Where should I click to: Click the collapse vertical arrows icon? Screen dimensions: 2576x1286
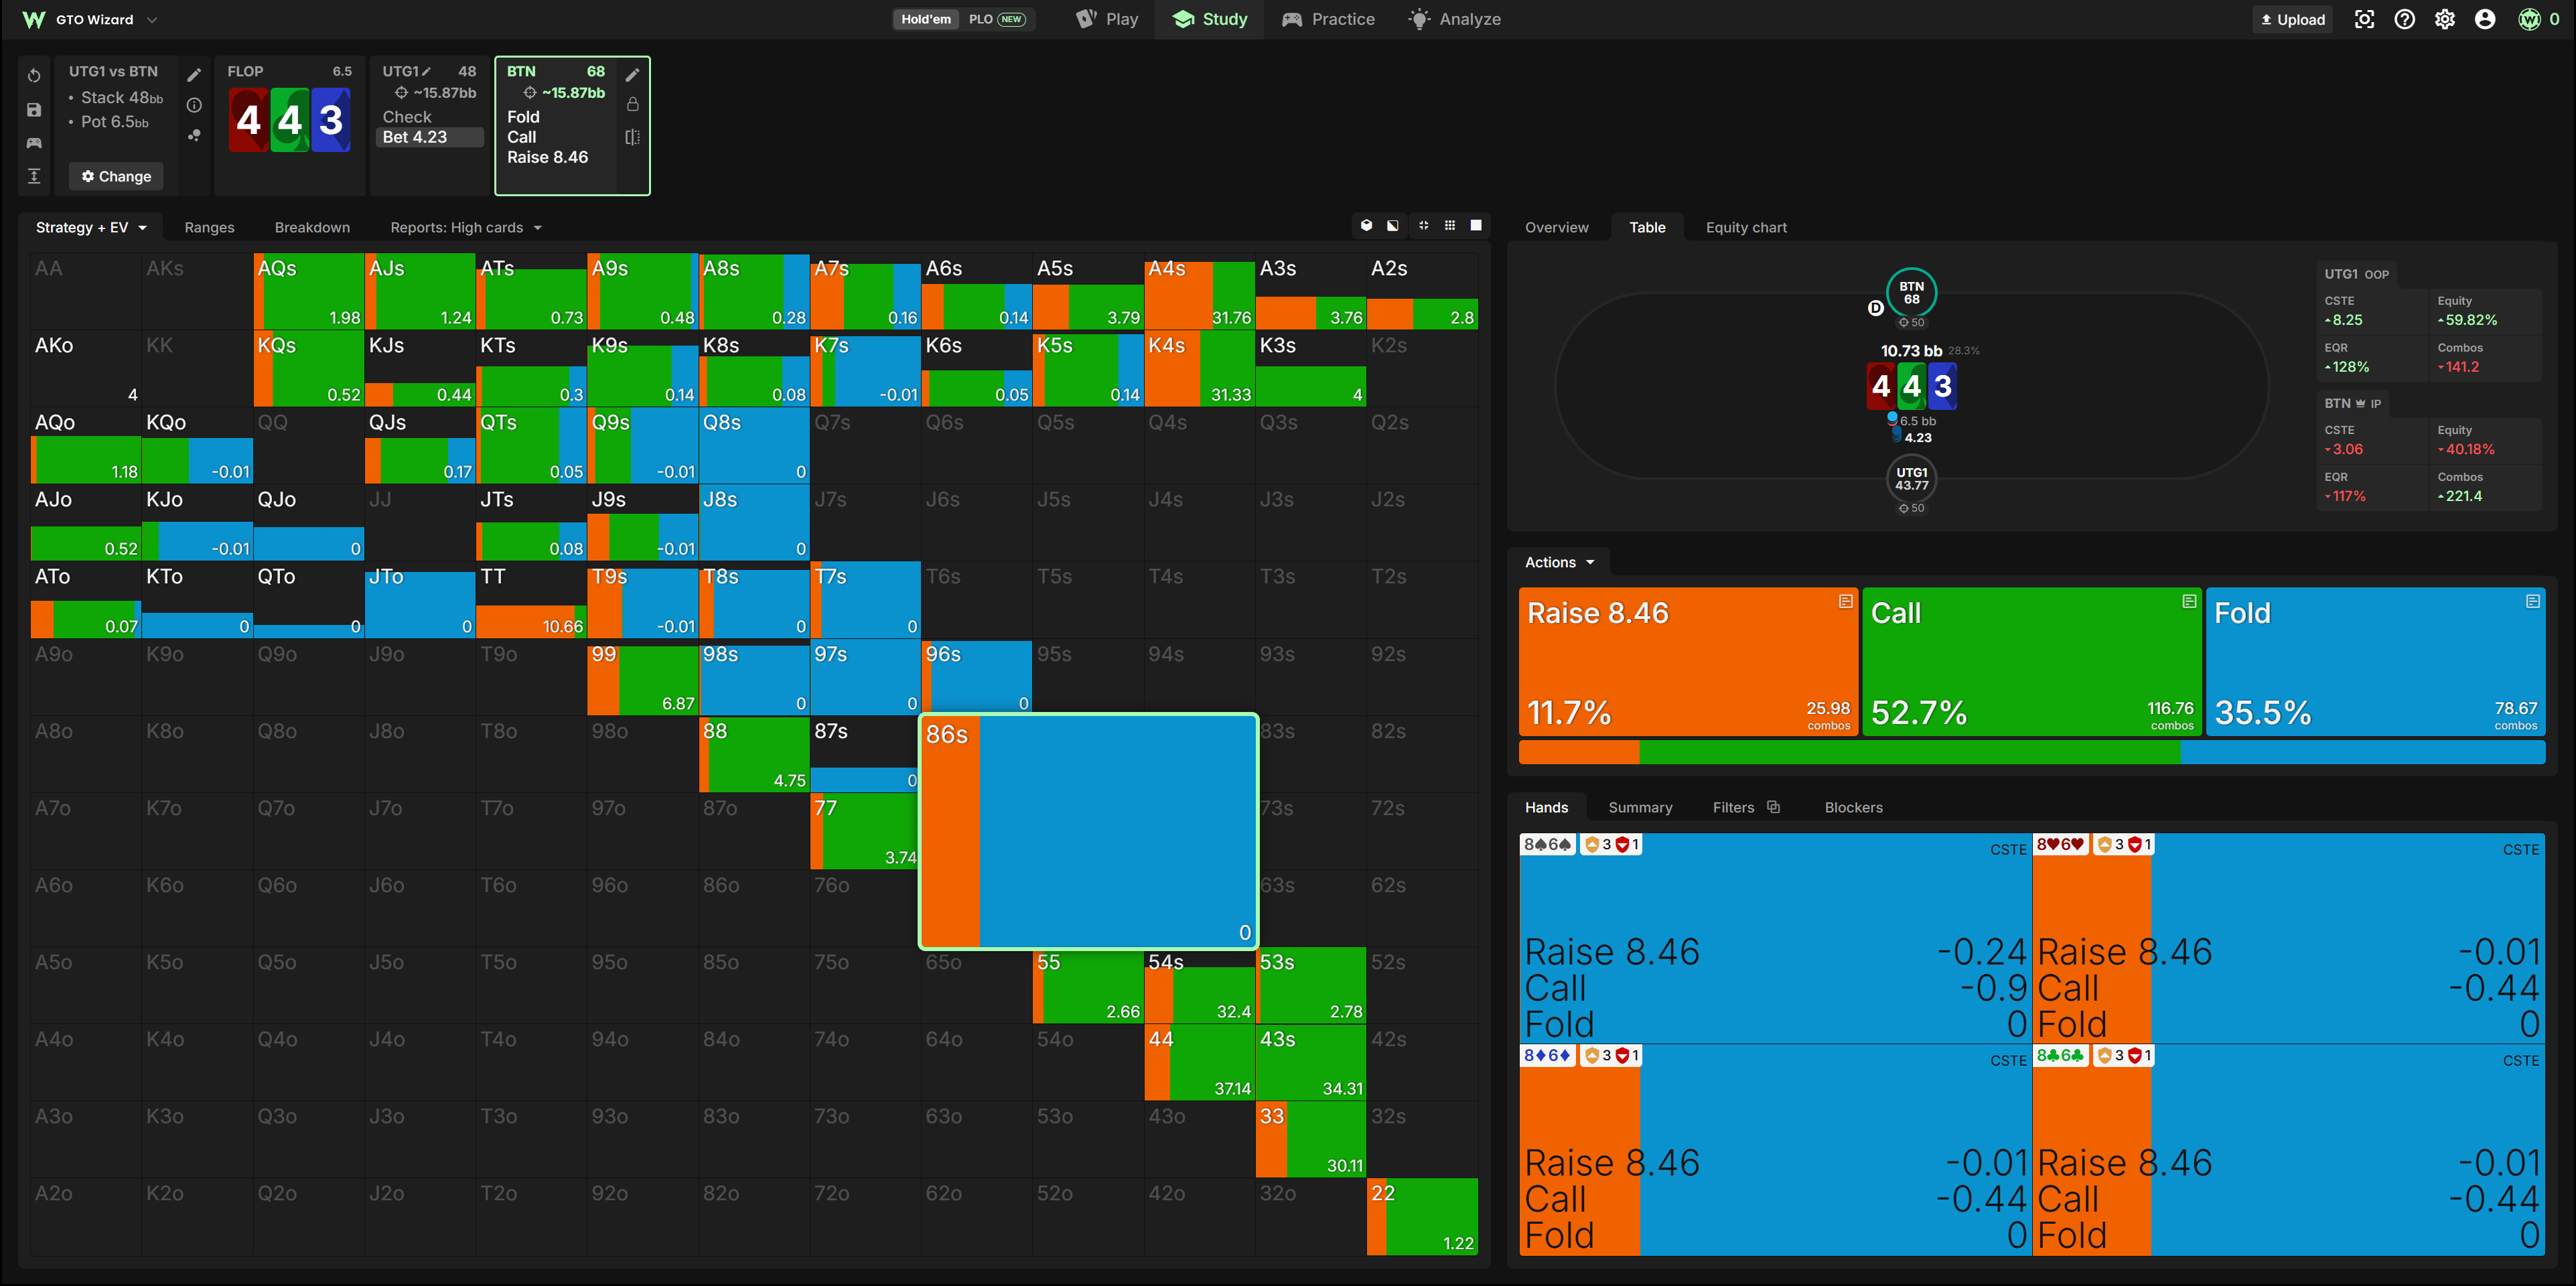click(34, 176)
